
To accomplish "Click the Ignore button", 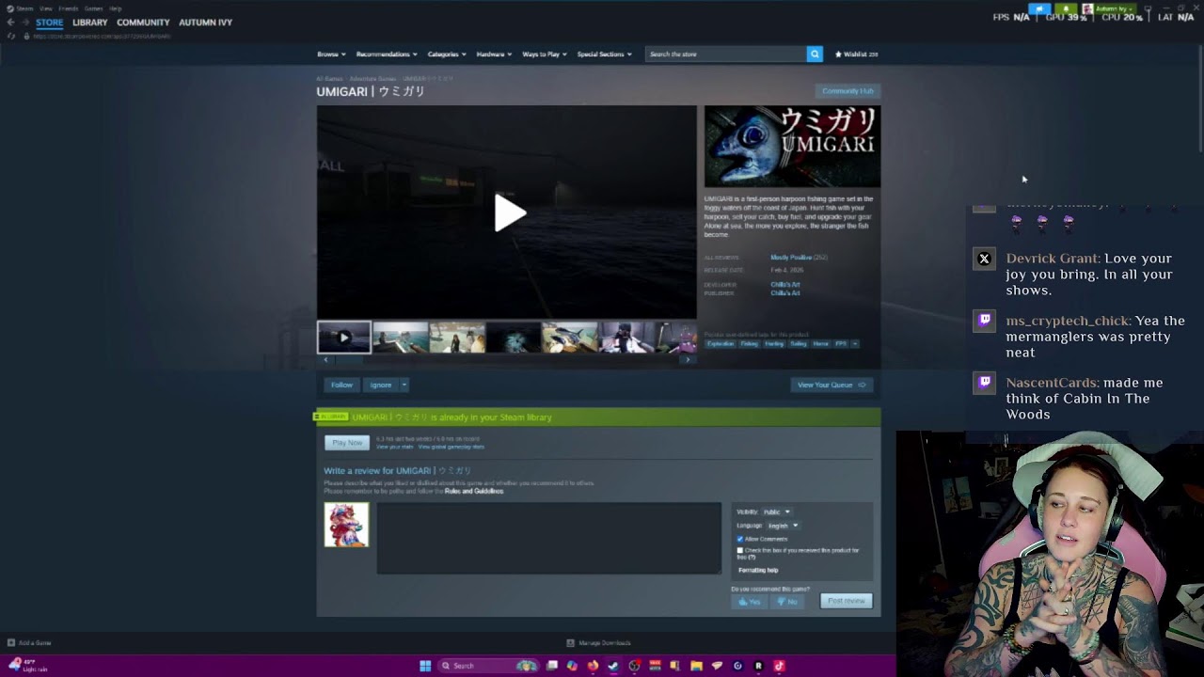I will tap(381, 385).
